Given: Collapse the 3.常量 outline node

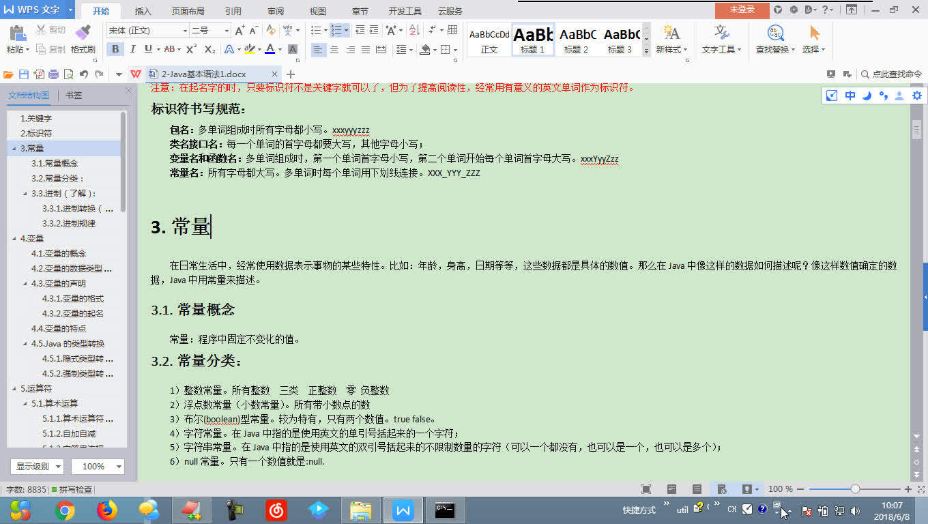Looking at the screenshot, I should pos(14,148).
